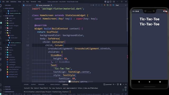Open the Terminal menu
Viewport: 169px width, 95px height.
[34, 2]
